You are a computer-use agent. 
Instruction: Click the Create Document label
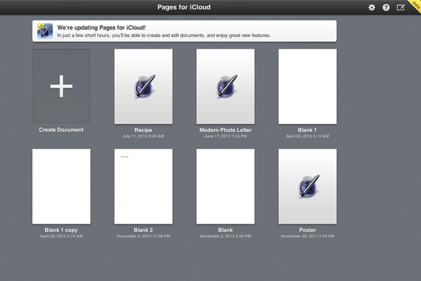coord(61,130)
